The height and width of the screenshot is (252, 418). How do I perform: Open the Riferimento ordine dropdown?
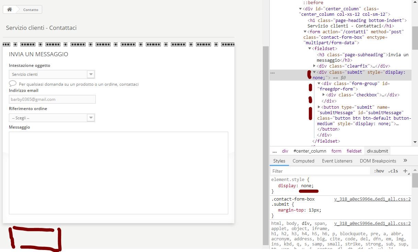pos(52,118)
